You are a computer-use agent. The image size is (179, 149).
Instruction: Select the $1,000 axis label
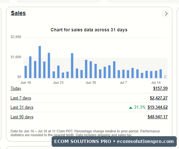[x=16, y=57]
